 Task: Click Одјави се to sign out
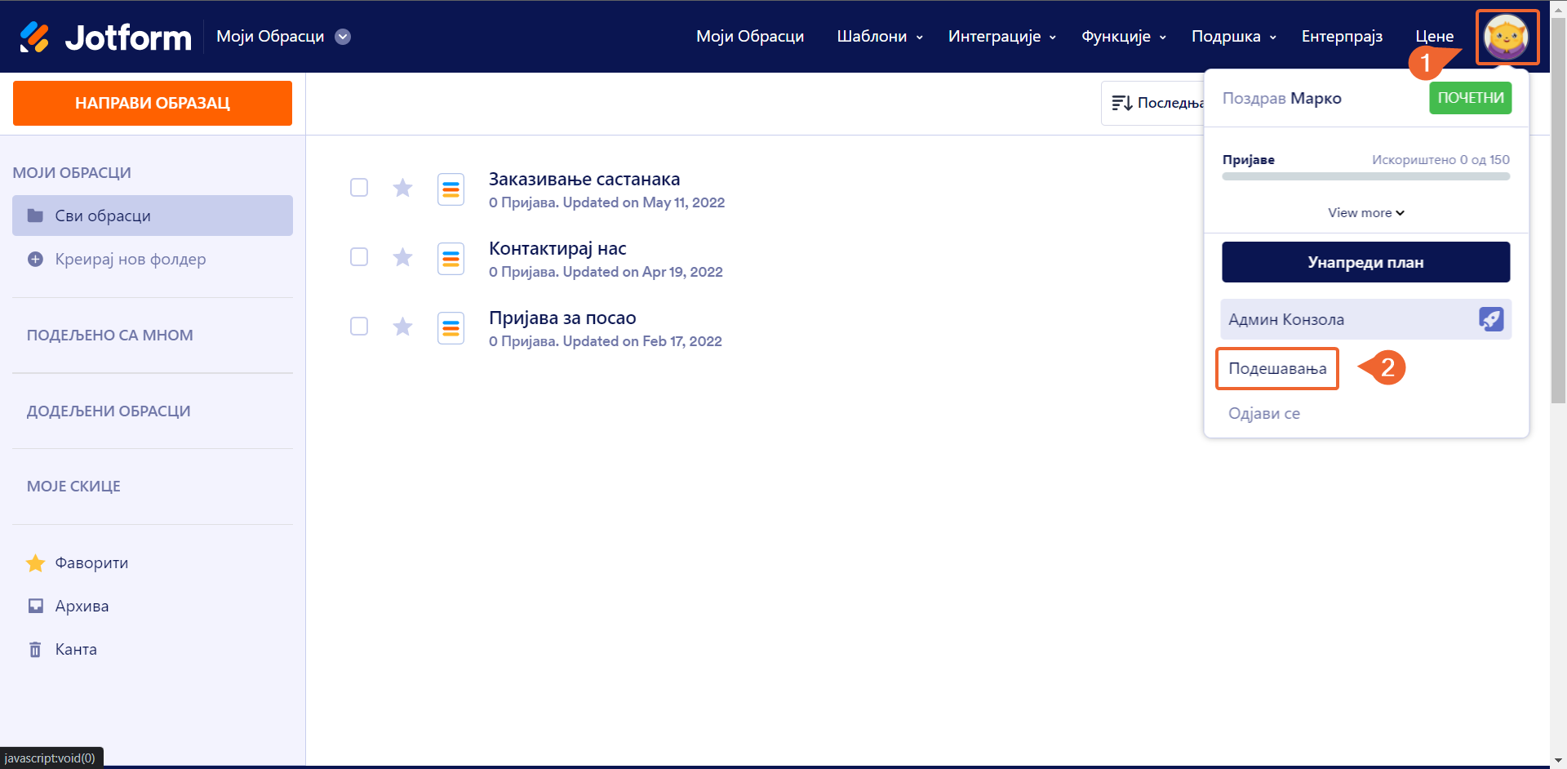[x=1264, y=414]
